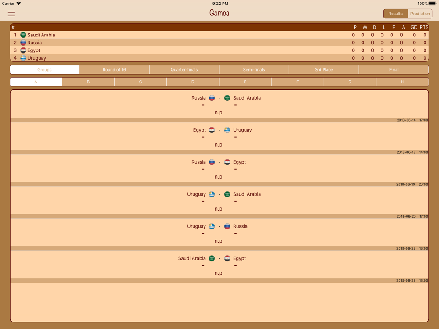This screenshot has width=439, height=329.
Task: Click team name Saudi Arabia in standings
Action: click(x=41, y=35)
